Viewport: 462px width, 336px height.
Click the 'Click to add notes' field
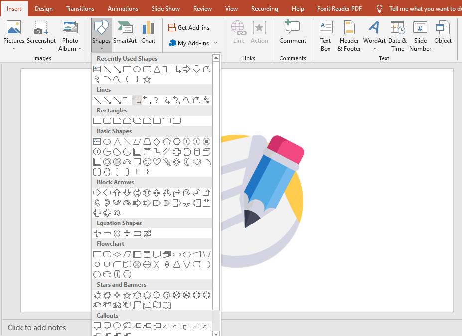tap(37, 328)
